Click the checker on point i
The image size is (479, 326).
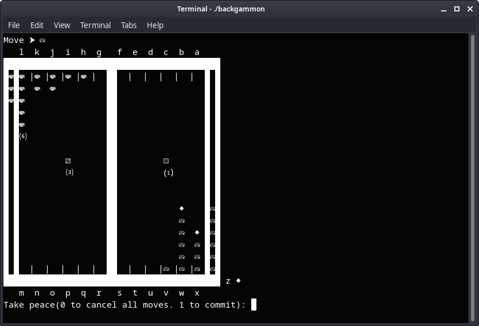pos(68,77)
